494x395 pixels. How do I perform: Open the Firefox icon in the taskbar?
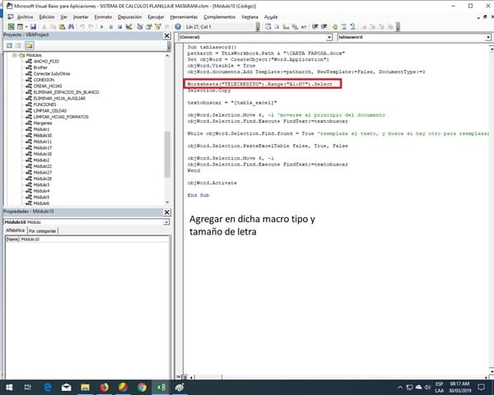tap(104, 386)
